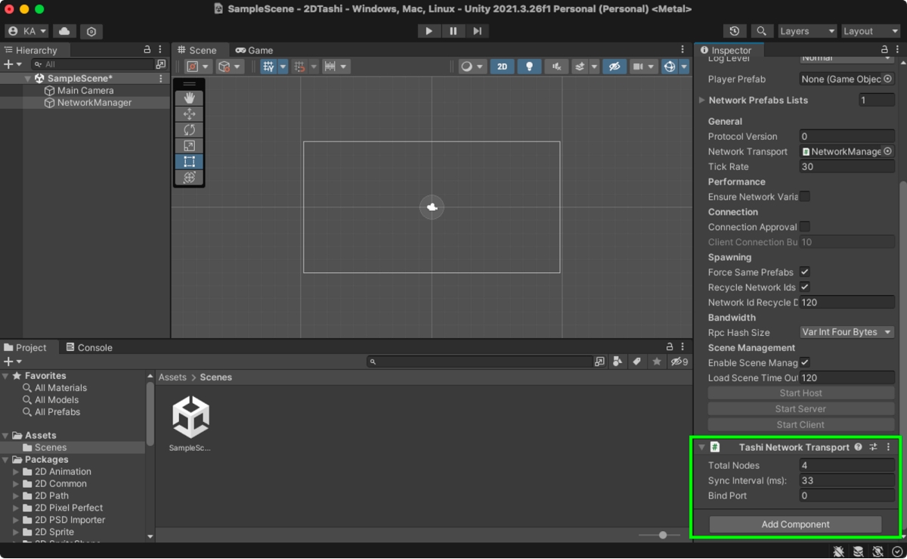The width and height of the screenshot is (907, 559).
Task: Toggle Scene visibility eye in Scene toolbar
Action: pos(614,67)
